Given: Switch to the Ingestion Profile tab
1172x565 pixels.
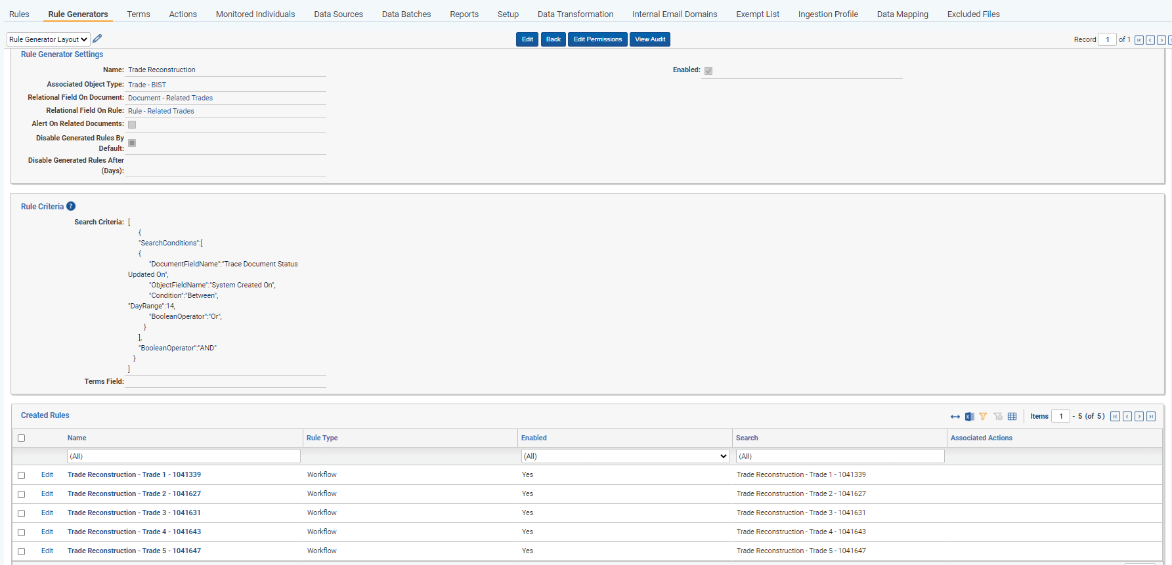Looking at the screenshot, I should 828,14.
